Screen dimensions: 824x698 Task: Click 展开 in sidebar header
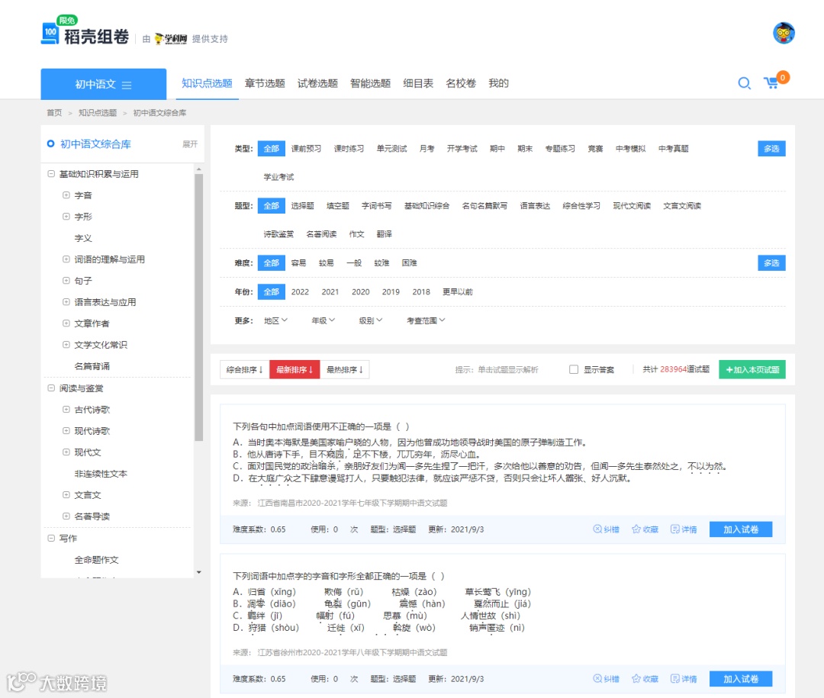tap(190, 144)
